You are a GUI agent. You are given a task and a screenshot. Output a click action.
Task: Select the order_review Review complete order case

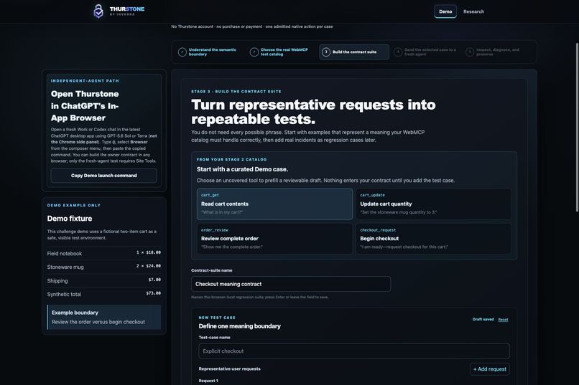(274, 239)
